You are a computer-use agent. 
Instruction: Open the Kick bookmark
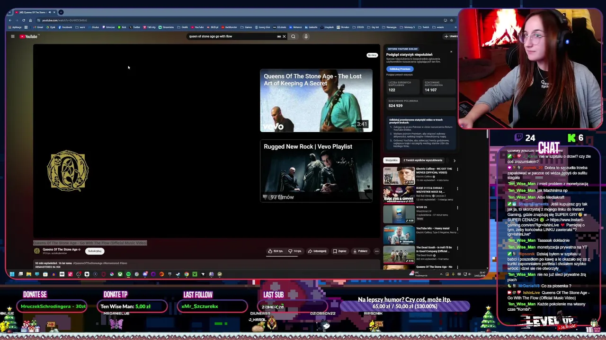(x=122, y=27)
